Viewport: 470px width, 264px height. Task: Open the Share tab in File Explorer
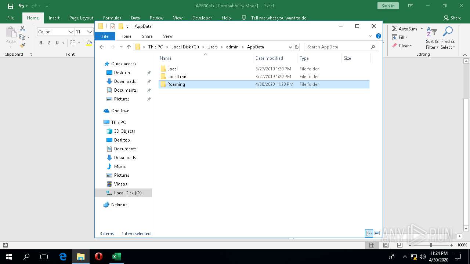pos(147,36)
